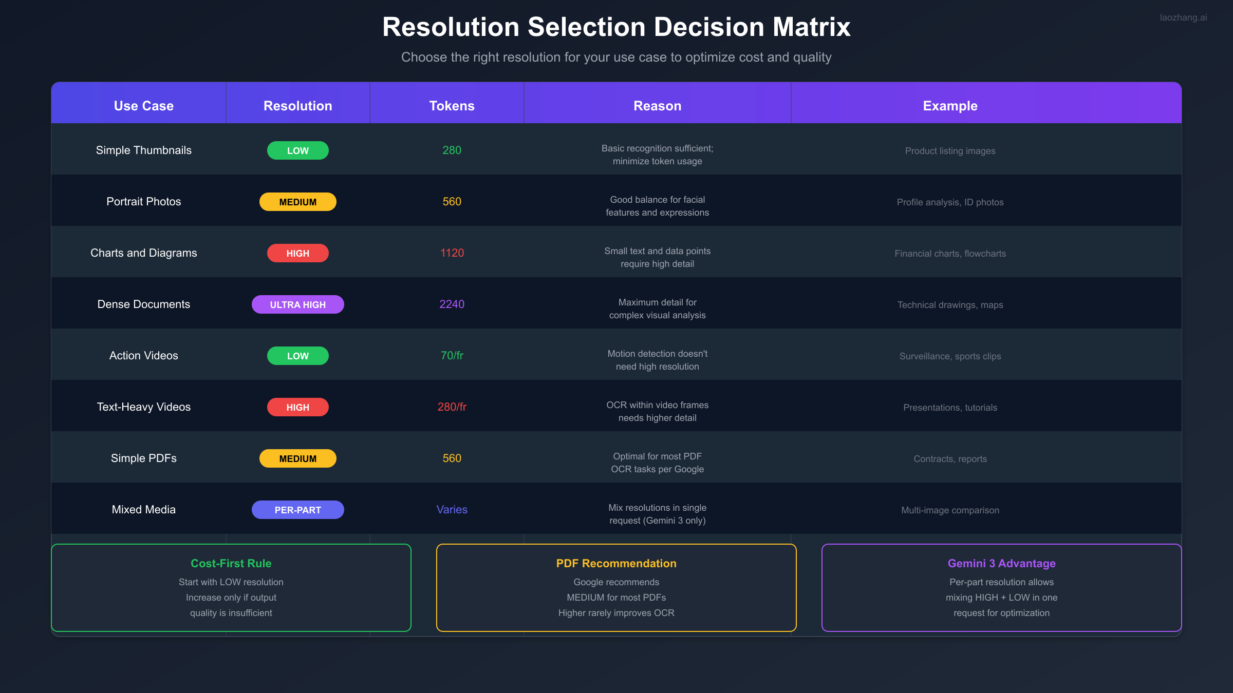Click the Resolution column header
1233x693 pixels.
(297, 105)
